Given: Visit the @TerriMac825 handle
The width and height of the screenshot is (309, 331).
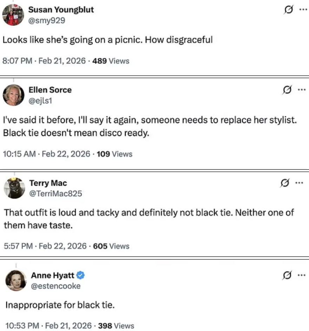Looking at the screenshot, I should point(55,193).
